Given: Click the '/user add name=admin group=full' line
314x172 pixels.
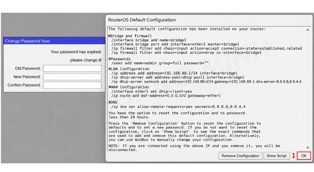Looking at the screenshot, I should pos(160,63).
